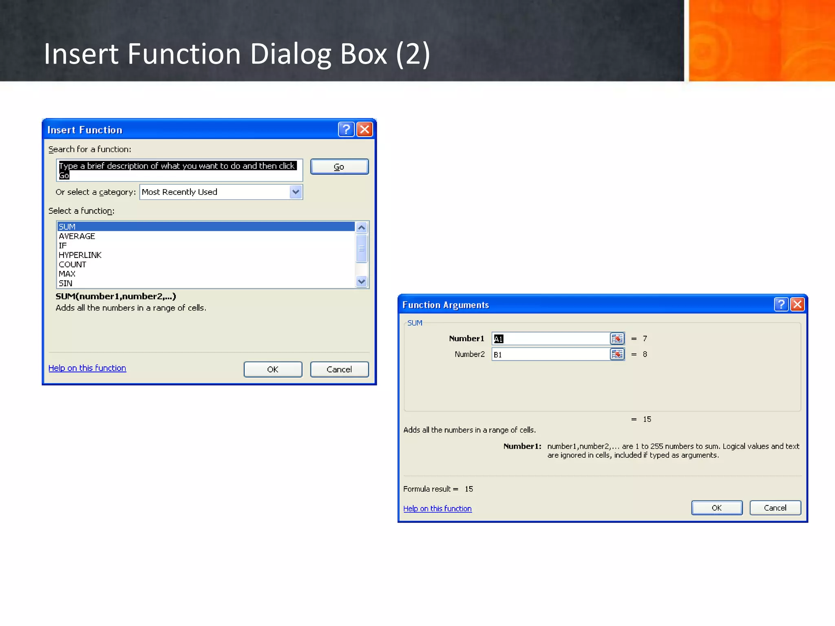Select AVERAGE in the function list
The width and height of the screenshot is (835, 626).
click(77, 236)
